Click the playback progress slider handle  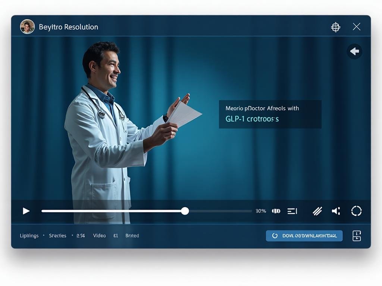coord(185,211)
